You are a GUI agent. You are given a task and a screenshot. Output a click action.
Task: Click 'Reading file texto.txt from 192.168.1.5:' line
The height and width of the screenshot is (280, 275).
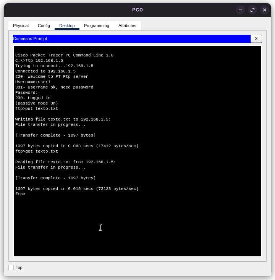coord(65,162)
